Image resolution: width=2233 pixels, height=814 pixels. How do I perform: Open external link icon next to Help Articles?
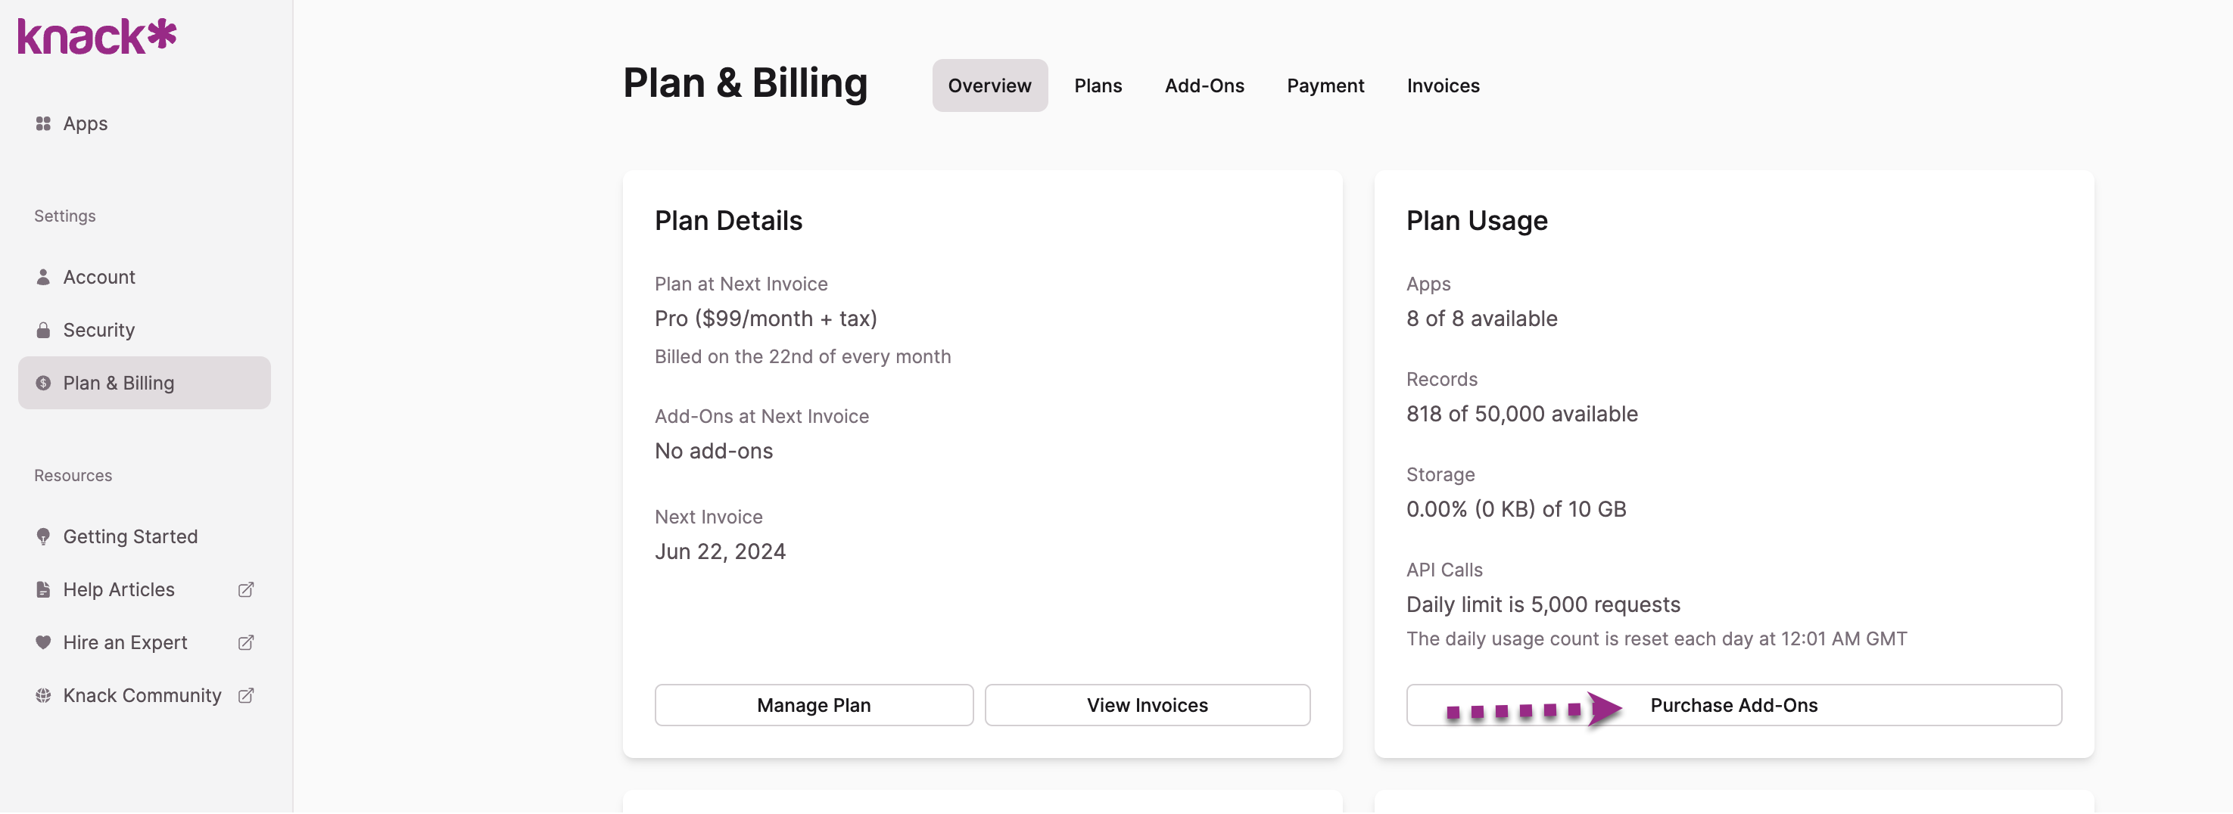coord(245,589)
